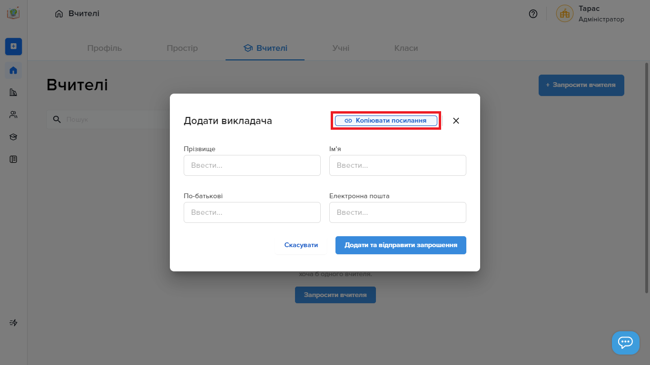Switch to the Класи tab
Viewport: 650px width, 365px height.
pyautogui.click(x=406, y=48)
